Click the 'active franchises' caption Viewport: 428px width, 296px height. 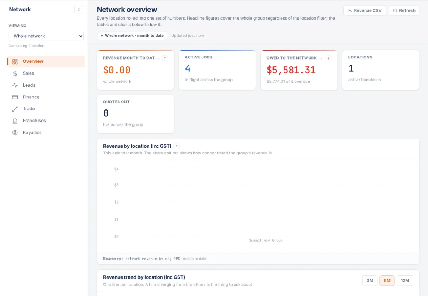[x=365, y=80]
